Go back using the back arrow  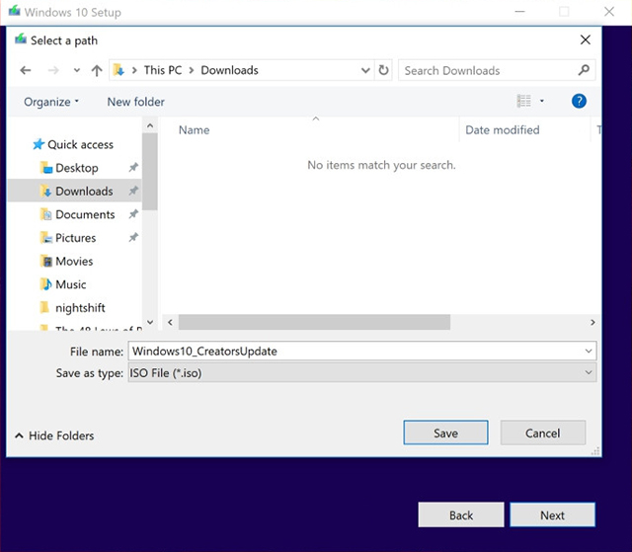[26, 70]
